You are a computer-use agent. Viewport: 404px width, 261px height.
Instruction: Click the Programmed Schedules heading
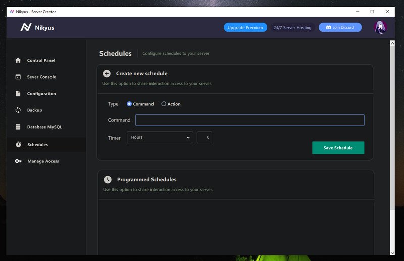coord(147,180)
